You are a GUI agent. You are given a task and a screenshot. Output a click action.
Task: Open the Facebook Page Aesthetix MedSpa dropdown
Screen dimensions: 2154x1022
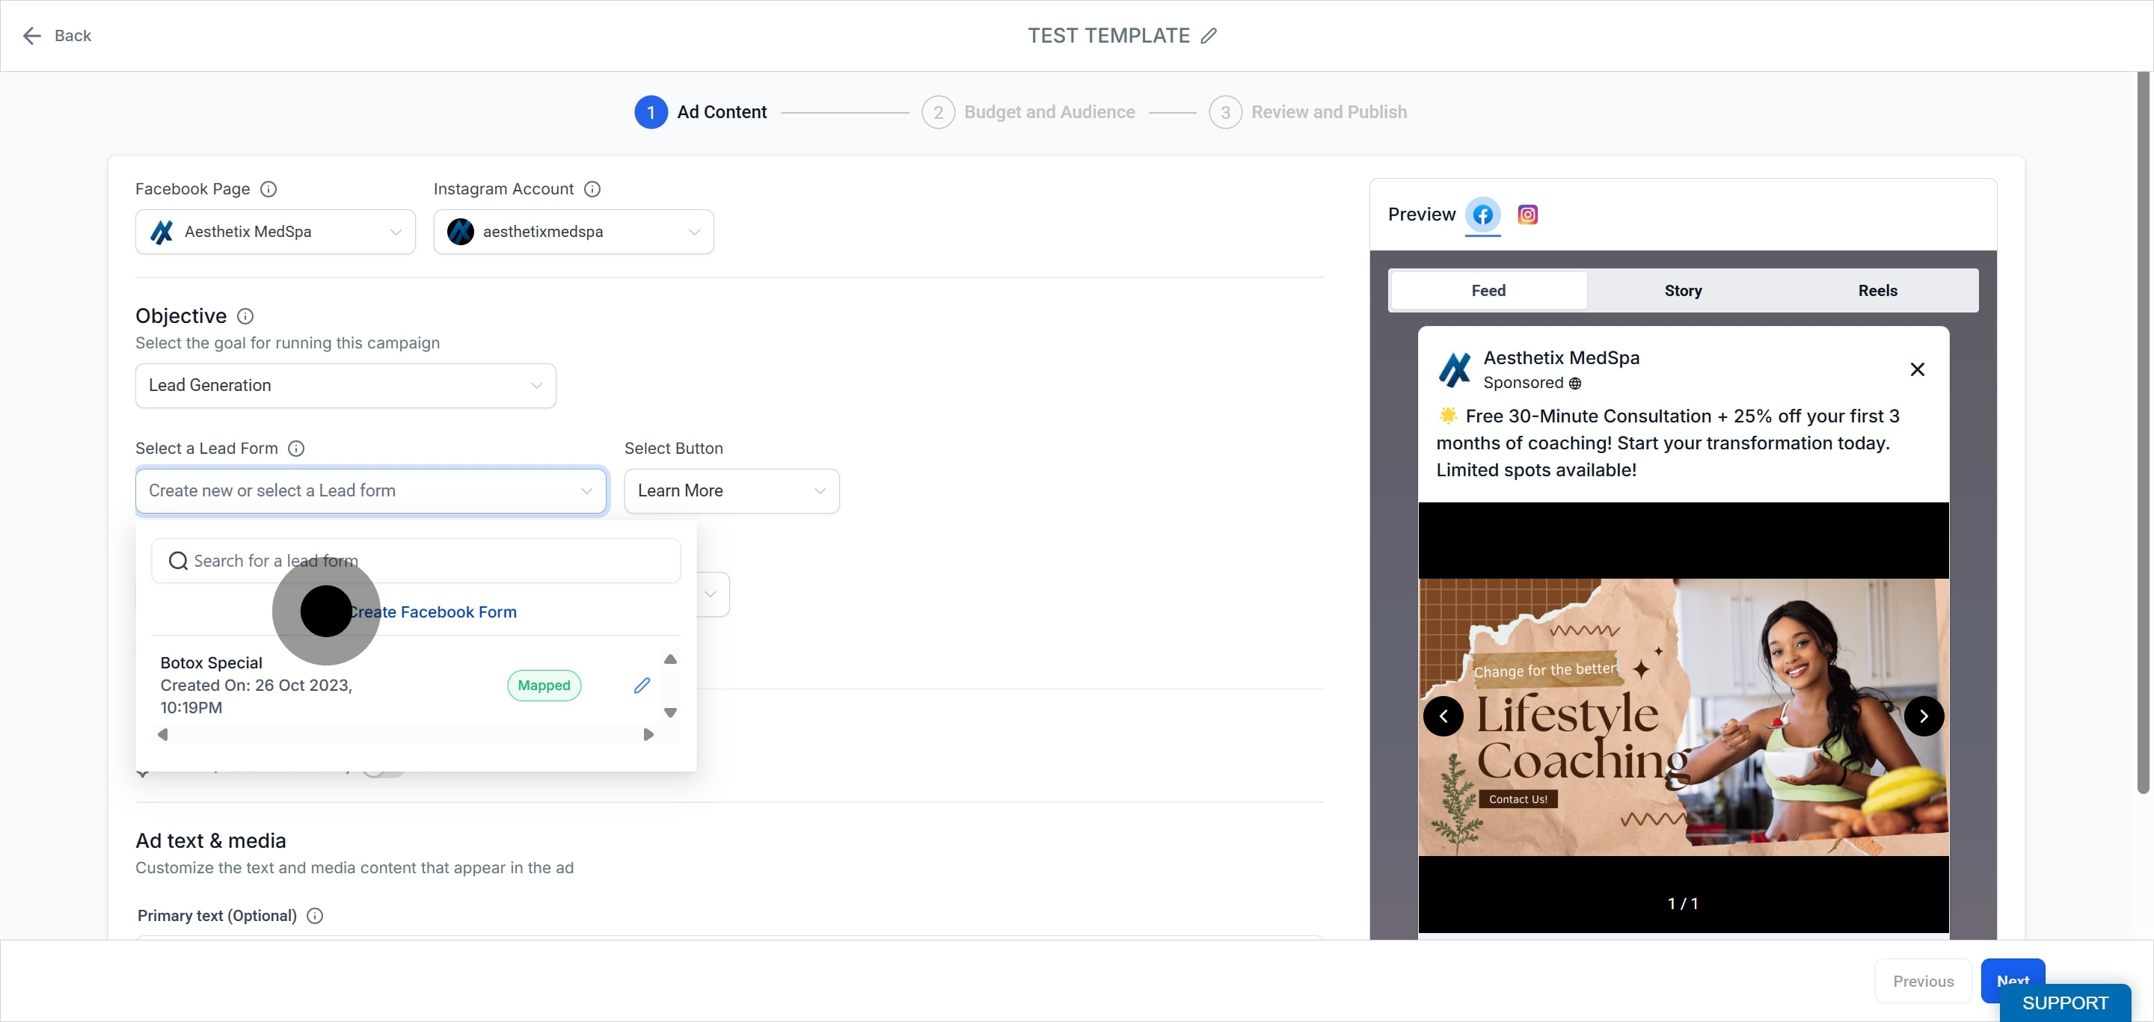click(275, 232)
